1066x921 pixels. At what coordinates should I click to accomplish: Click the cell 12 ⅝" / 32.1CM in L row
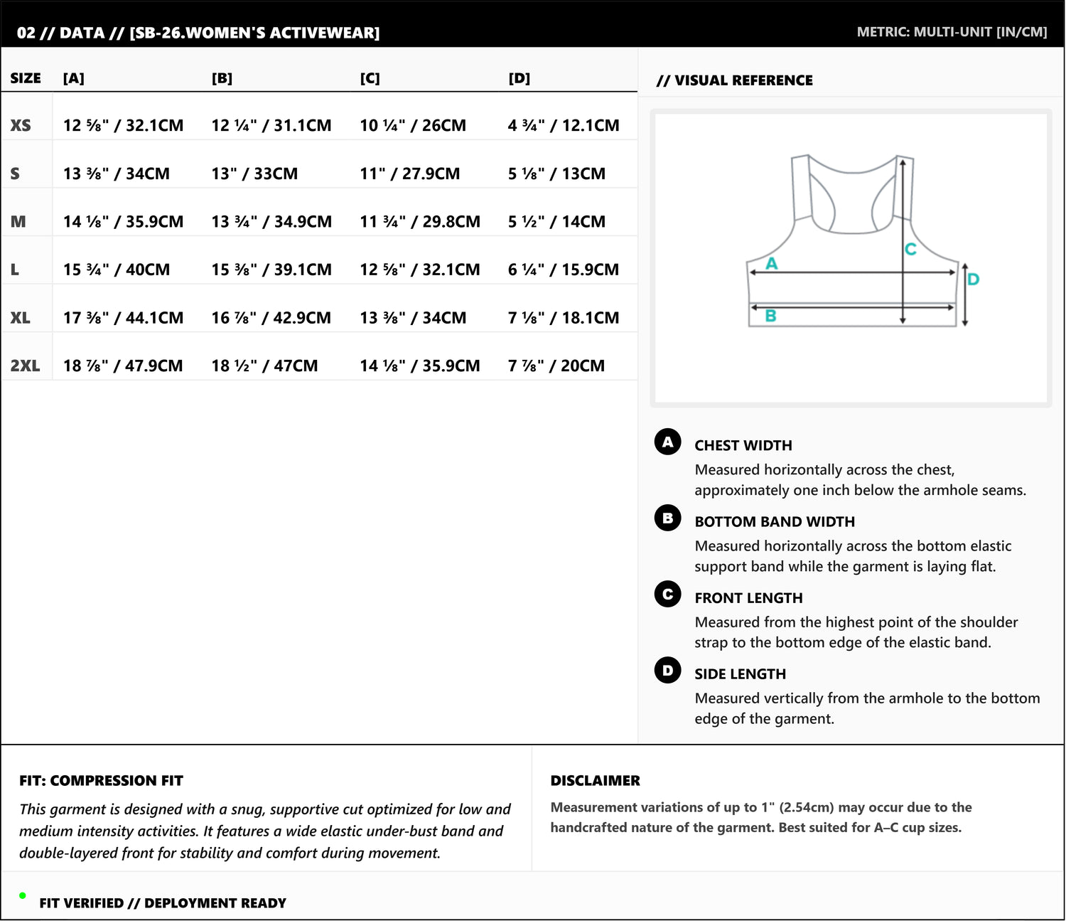[420, 270]
